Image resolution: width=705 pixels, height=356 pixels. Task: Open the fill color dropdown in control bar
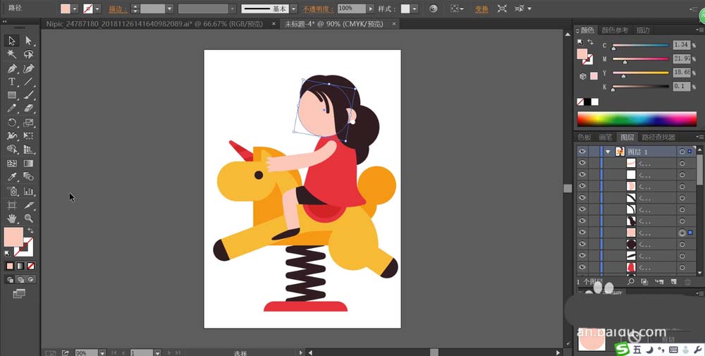click(x=75, y=8)
